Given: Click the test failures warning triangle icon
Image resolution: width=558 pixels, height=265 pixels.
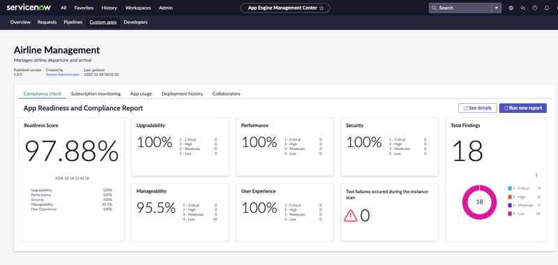Looking at the screenshot, I should [351, 215].
